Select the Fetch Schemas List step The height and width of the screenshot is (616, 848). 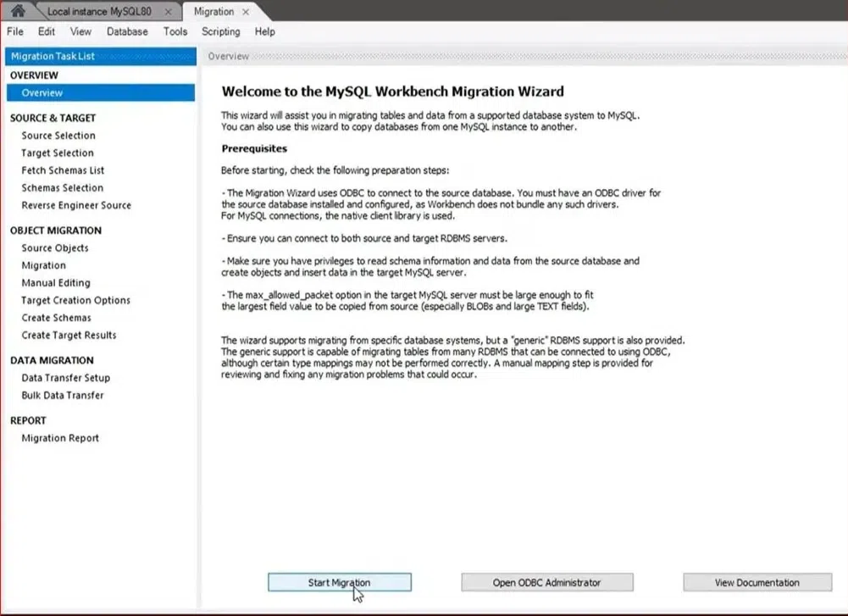[63, 169]
